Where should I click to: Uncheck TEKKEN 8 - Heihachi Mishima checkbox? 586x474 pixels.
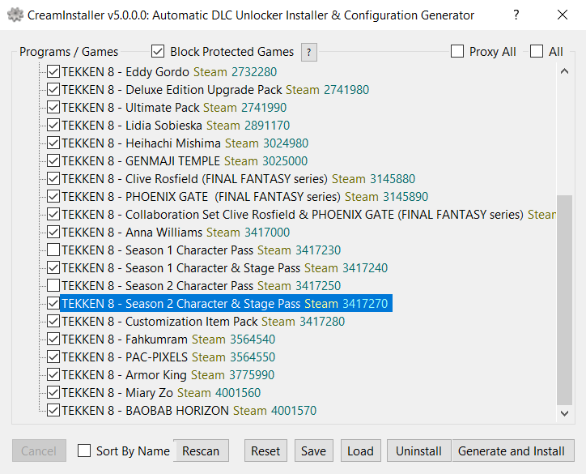click(53, 143)
